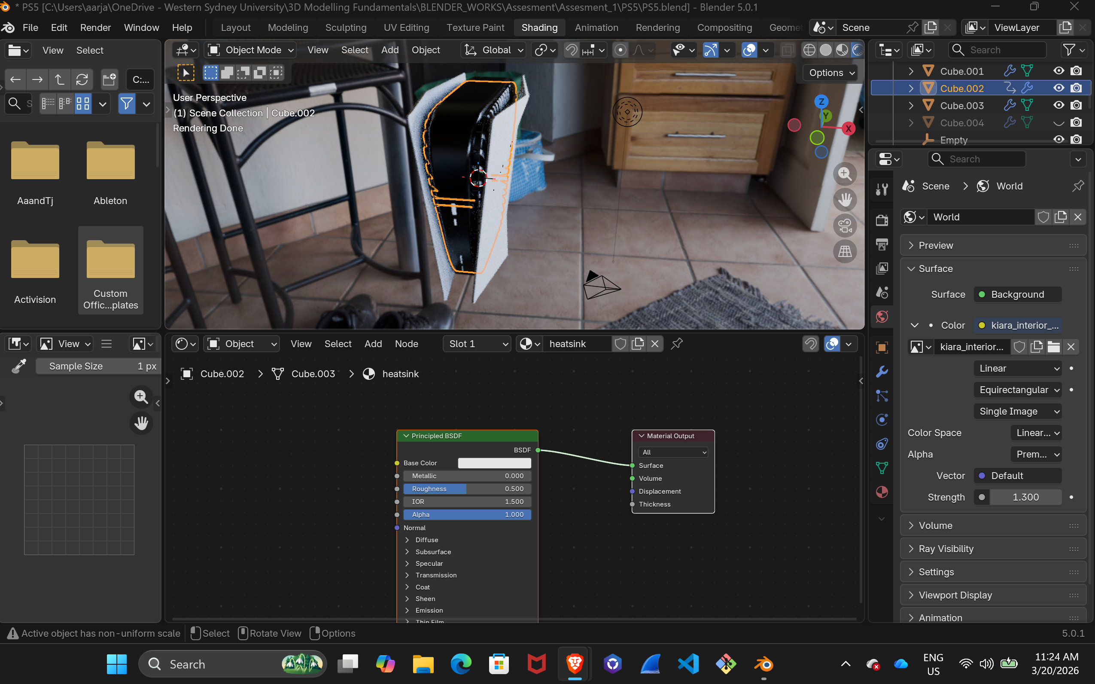Hide Cube.001 with eye icon
This screenshot has width=1095, height=684.
click(x=1058, y=71)
